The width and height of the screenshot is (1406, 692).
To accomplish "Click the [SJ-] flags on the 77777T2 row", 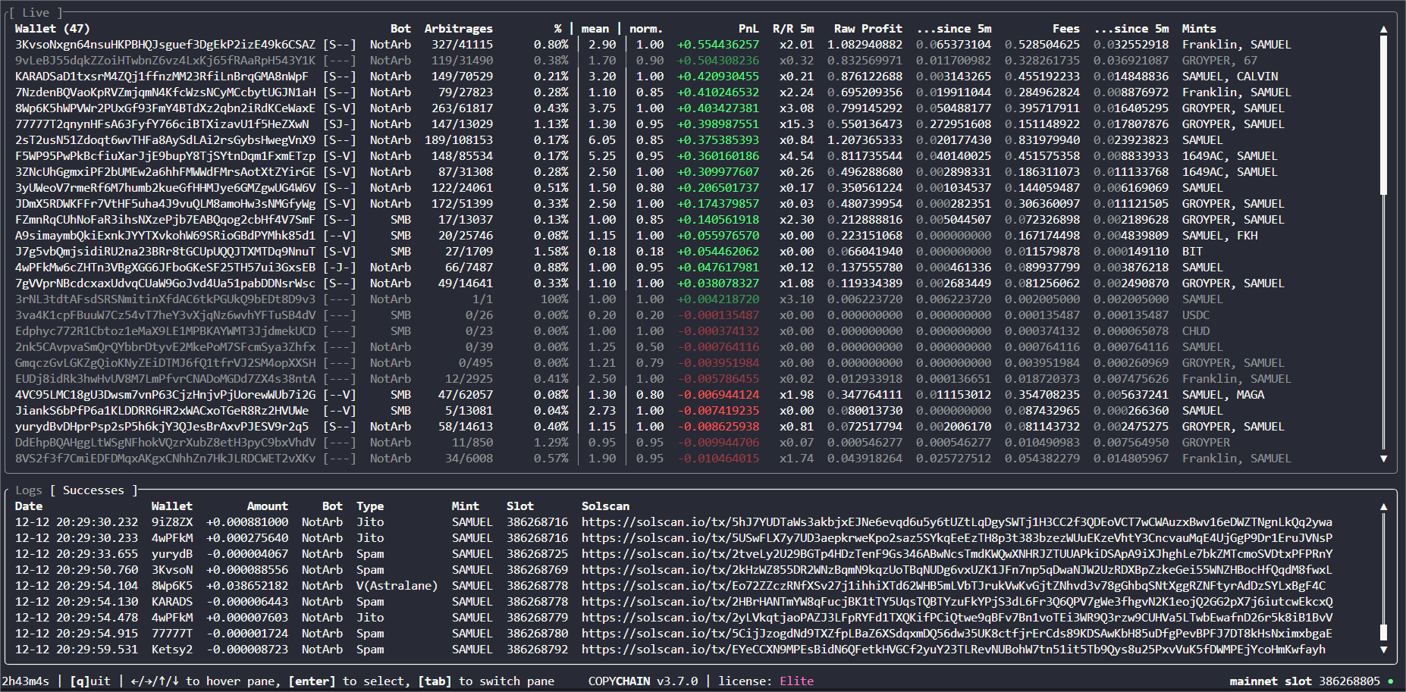I will tap(339, 124).
